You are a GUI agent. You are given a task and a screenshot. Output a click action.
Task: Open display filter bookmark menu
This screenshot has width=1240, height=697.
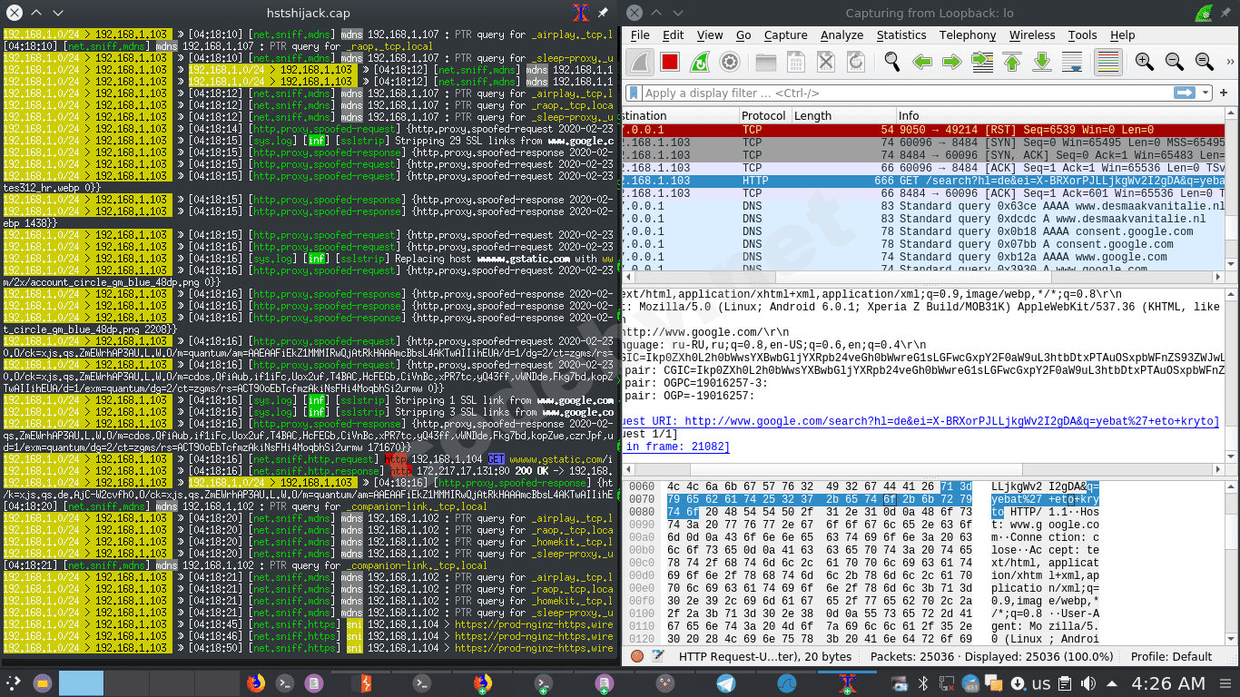click(x=635, y=93)
